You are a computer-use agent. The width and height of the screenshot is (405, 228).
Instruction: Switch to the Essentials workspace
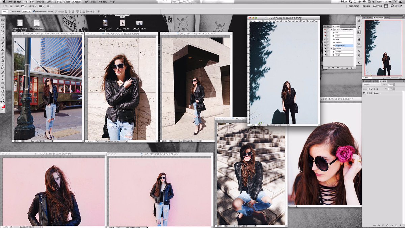point(354,6)
